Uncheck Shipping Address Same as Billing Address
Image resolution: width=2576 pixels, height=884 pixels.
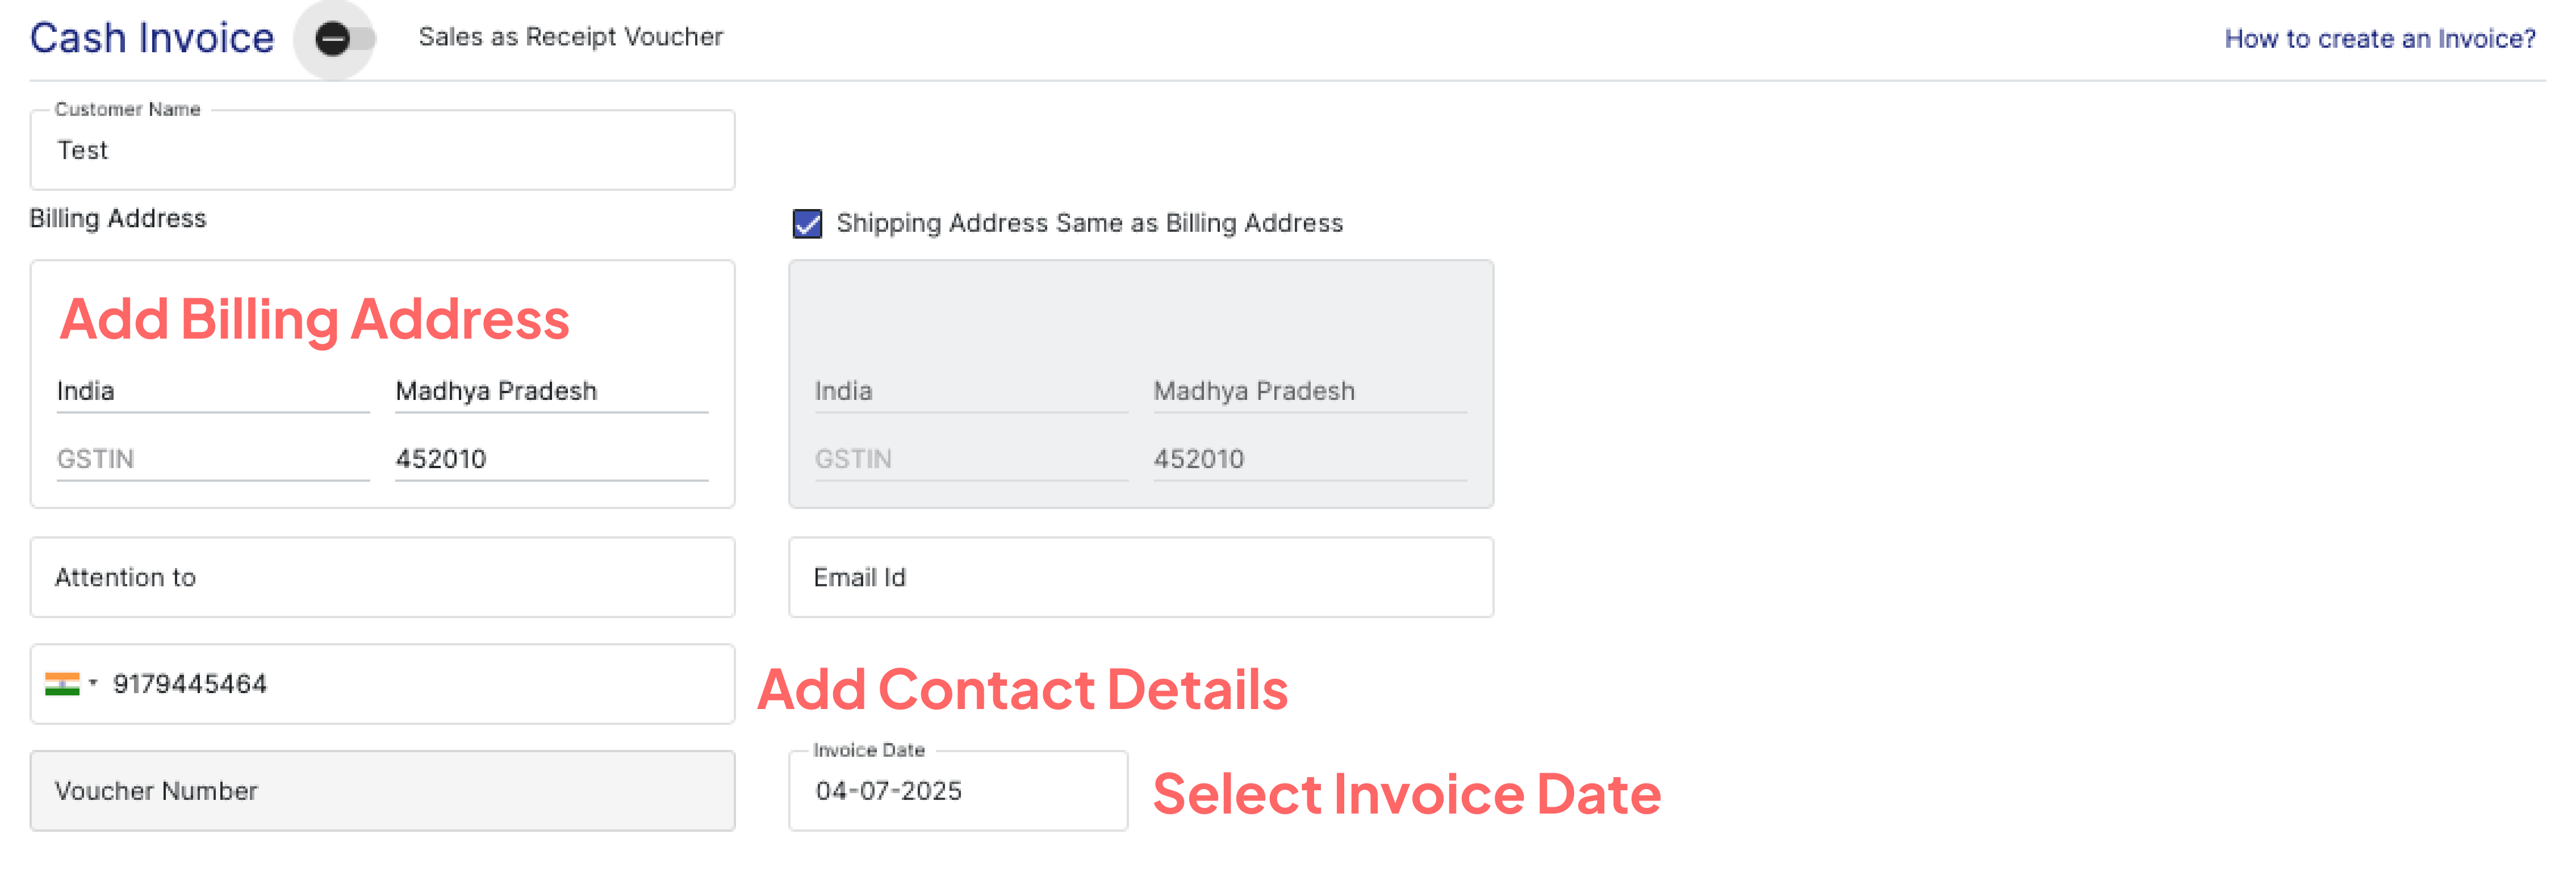(x=807, y=223)
